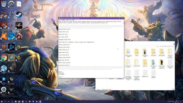The height and width of the screenshot is (103, 183).
Task: Open Avast Free Antivirus desktop shortcut
Action: tap(4, 37)
